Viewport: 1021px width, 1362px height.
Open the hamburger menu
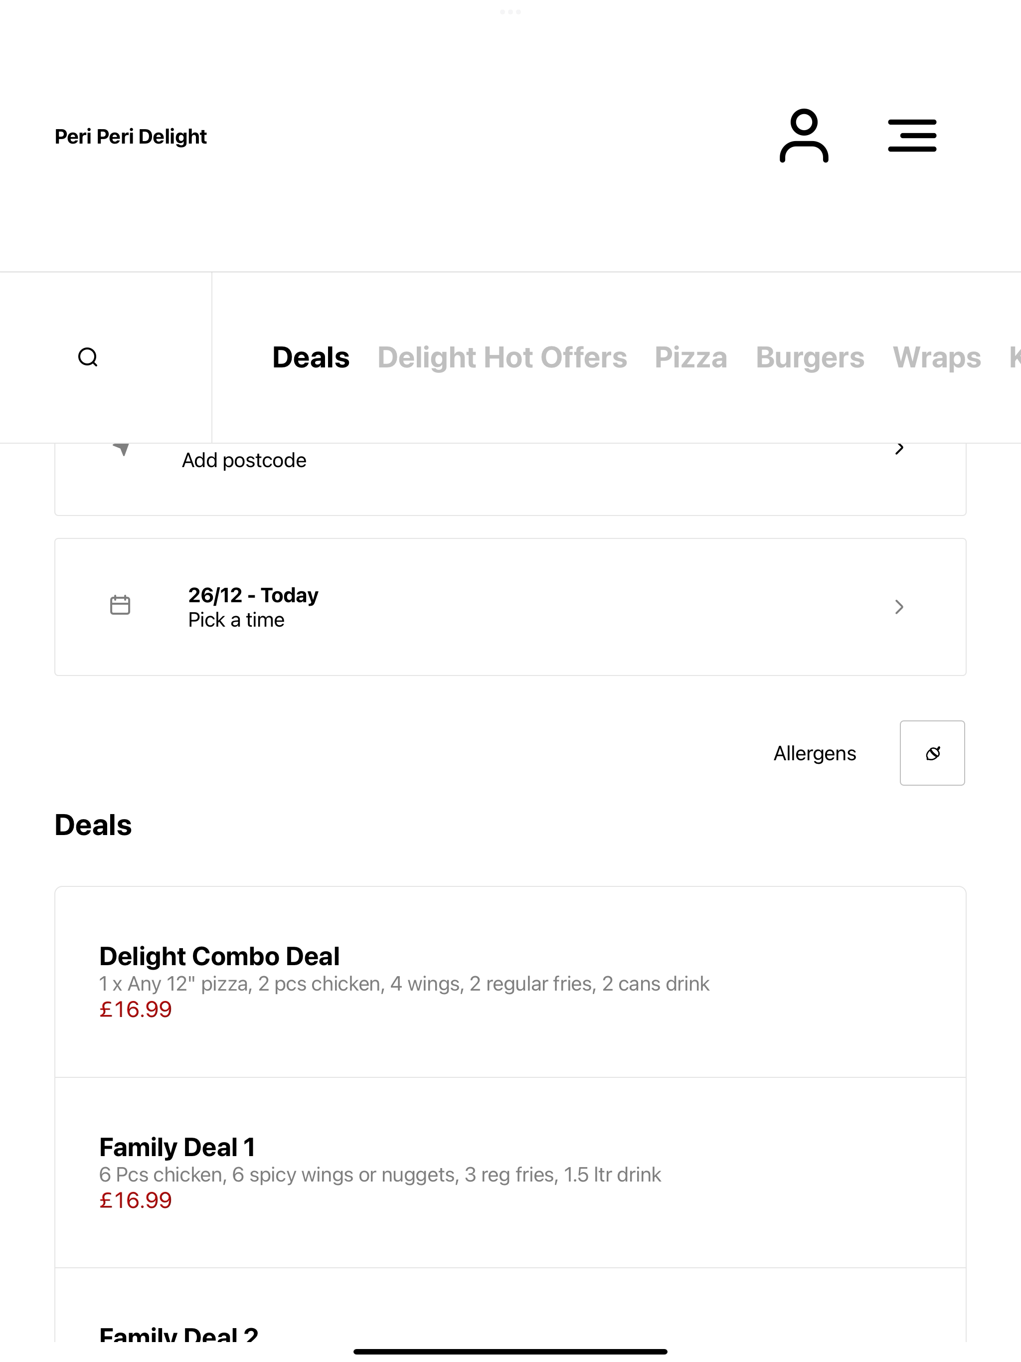912,136
